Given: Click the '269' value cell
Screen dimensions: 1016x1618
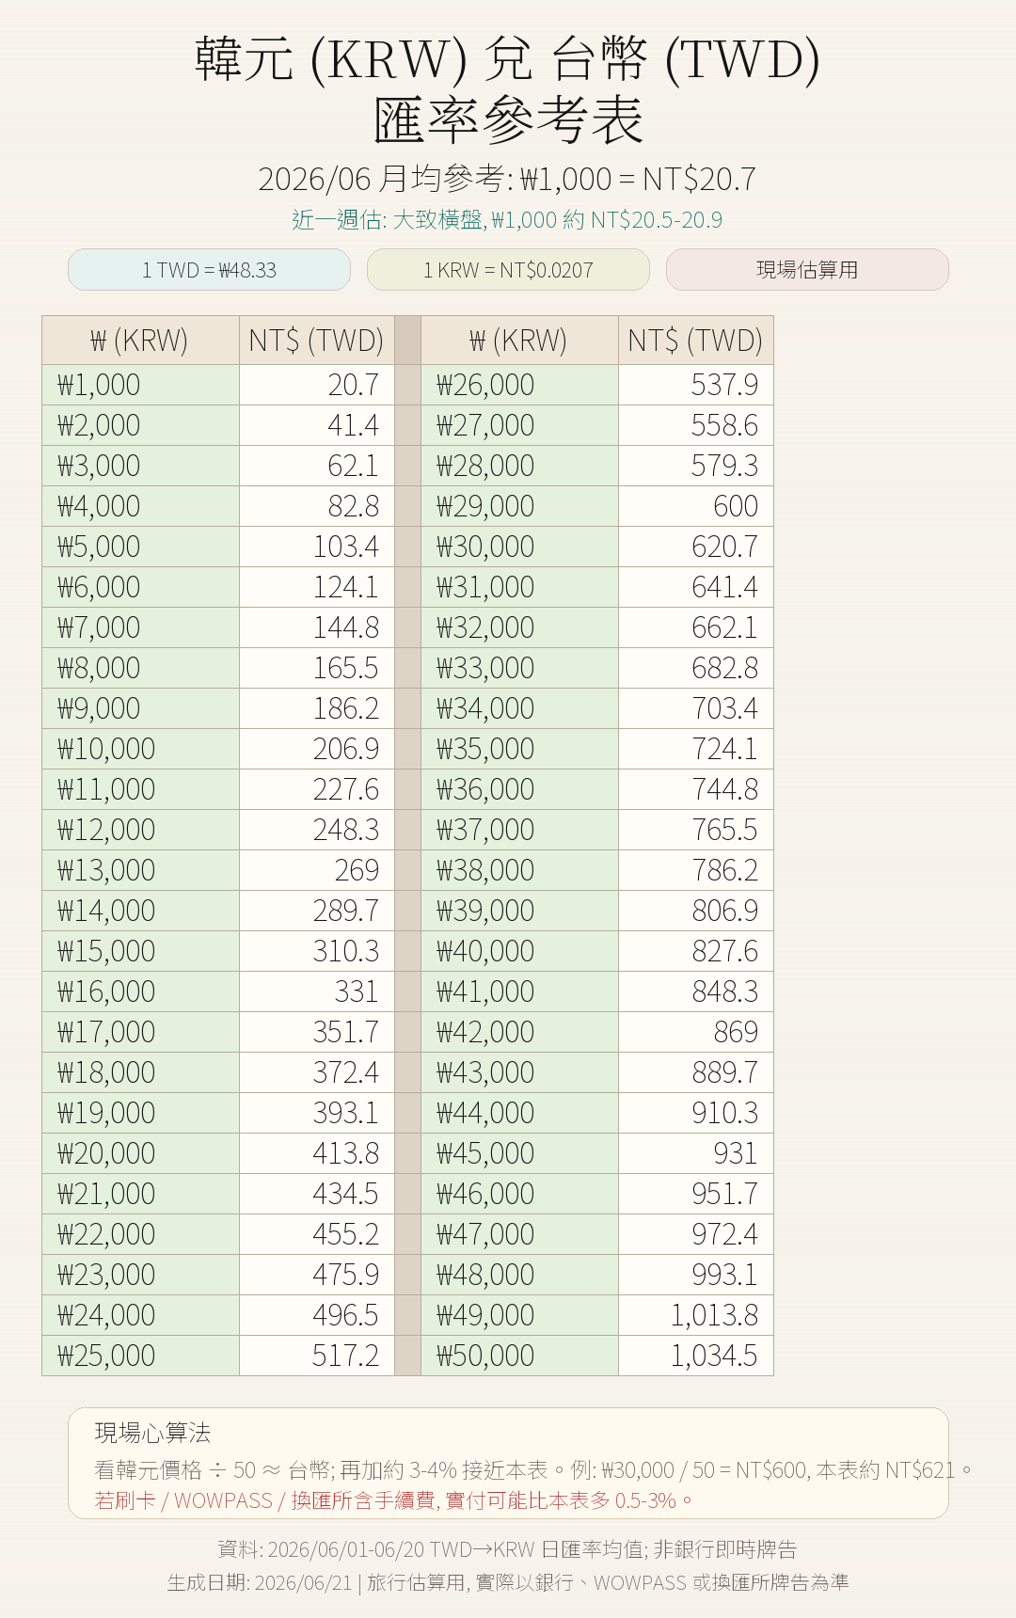Looking at the screenshot, I should [x=316, y=870].
